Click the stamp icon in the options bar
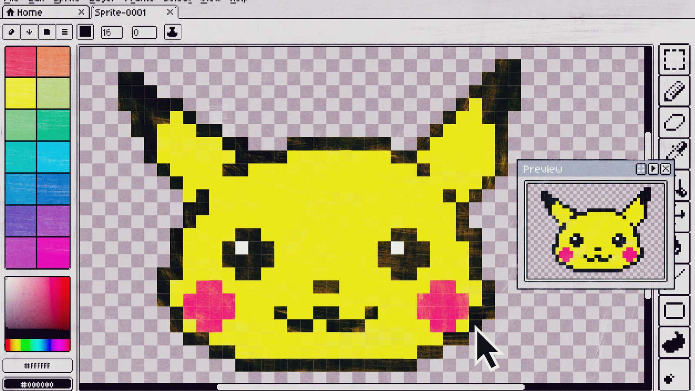695x391 pixels. (x=172, y=32)
